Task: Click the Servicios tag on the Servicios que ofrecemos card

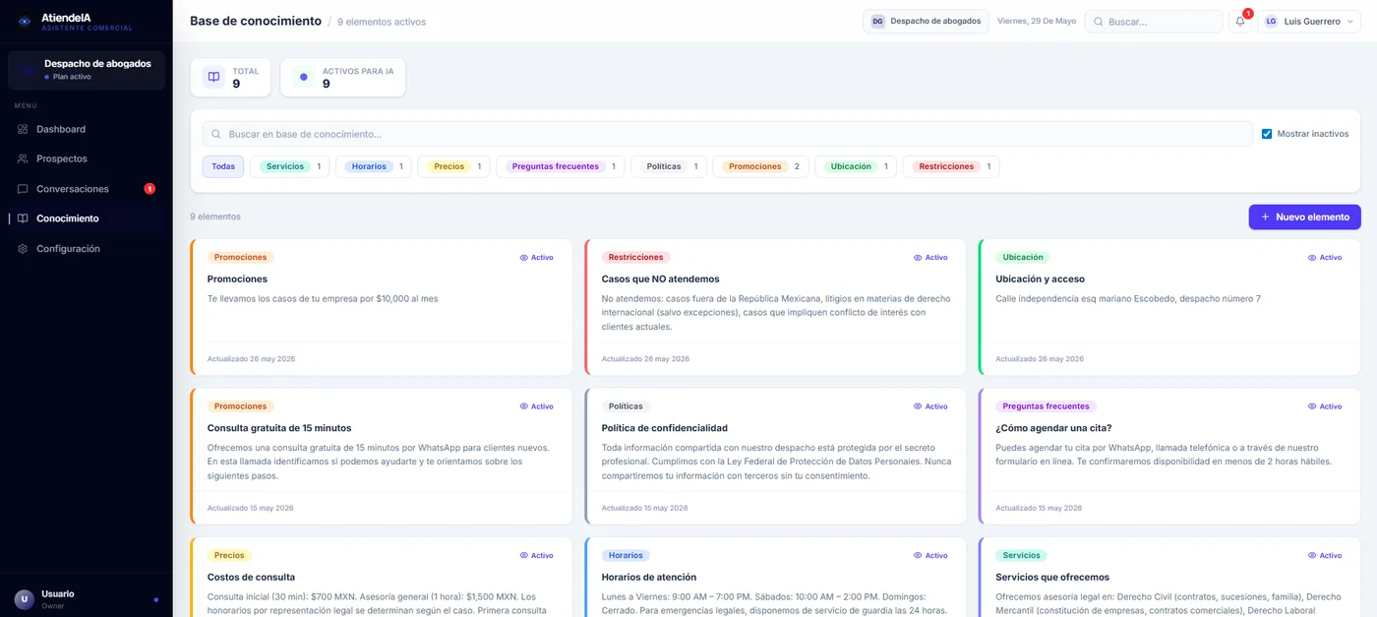Action: click(x=1021, y=555)
